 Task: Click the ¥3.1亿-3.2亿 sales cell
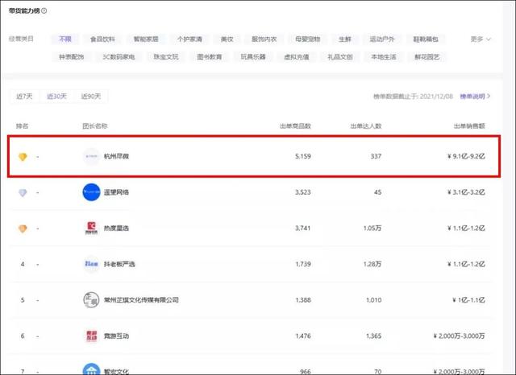466,192
